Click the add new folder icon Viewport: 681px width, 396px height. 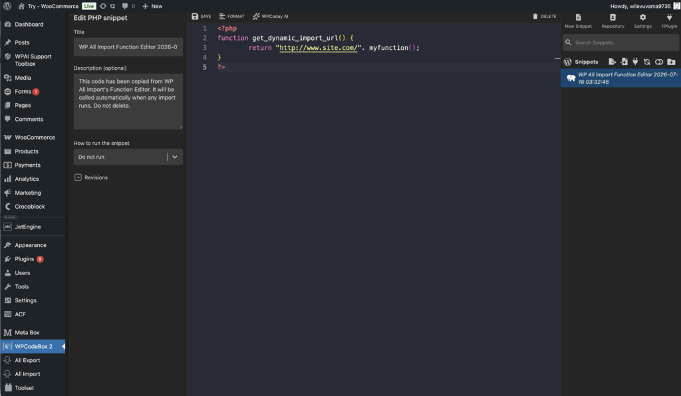click(x=672, y=62)
